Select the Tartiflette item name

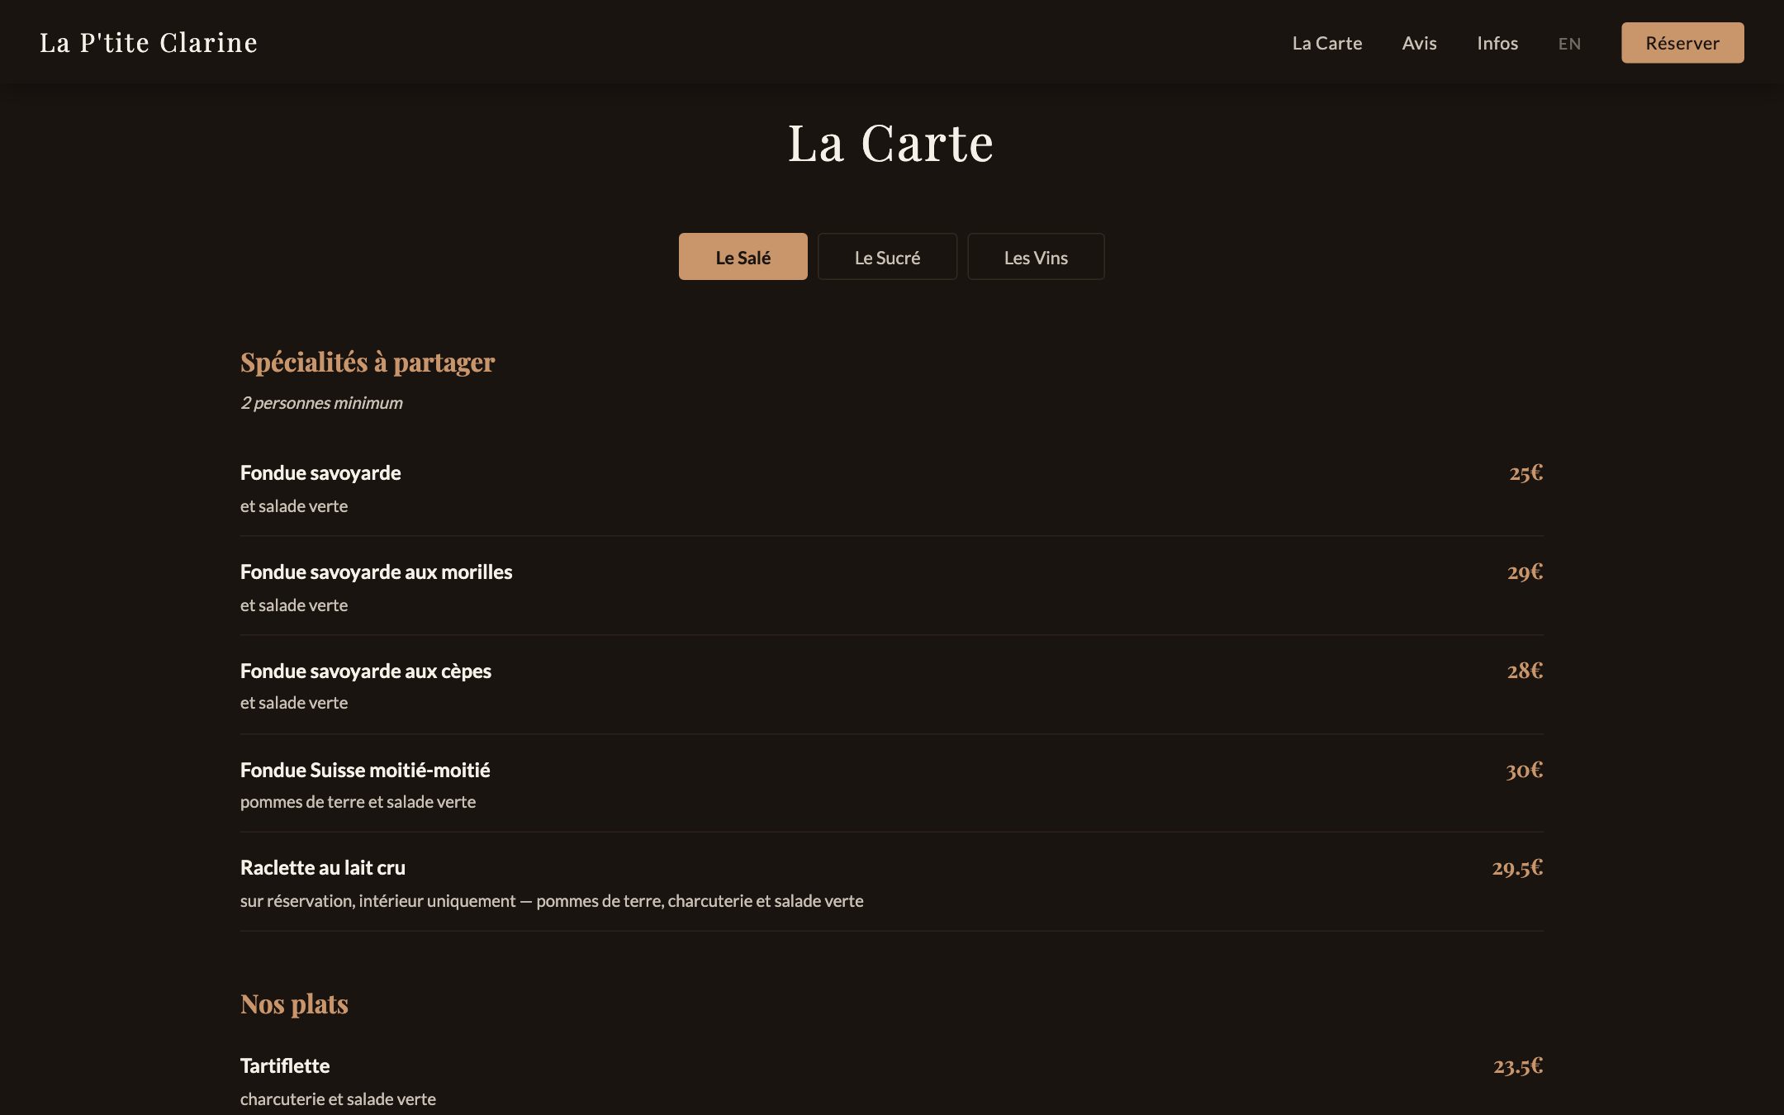(285, 1065)
